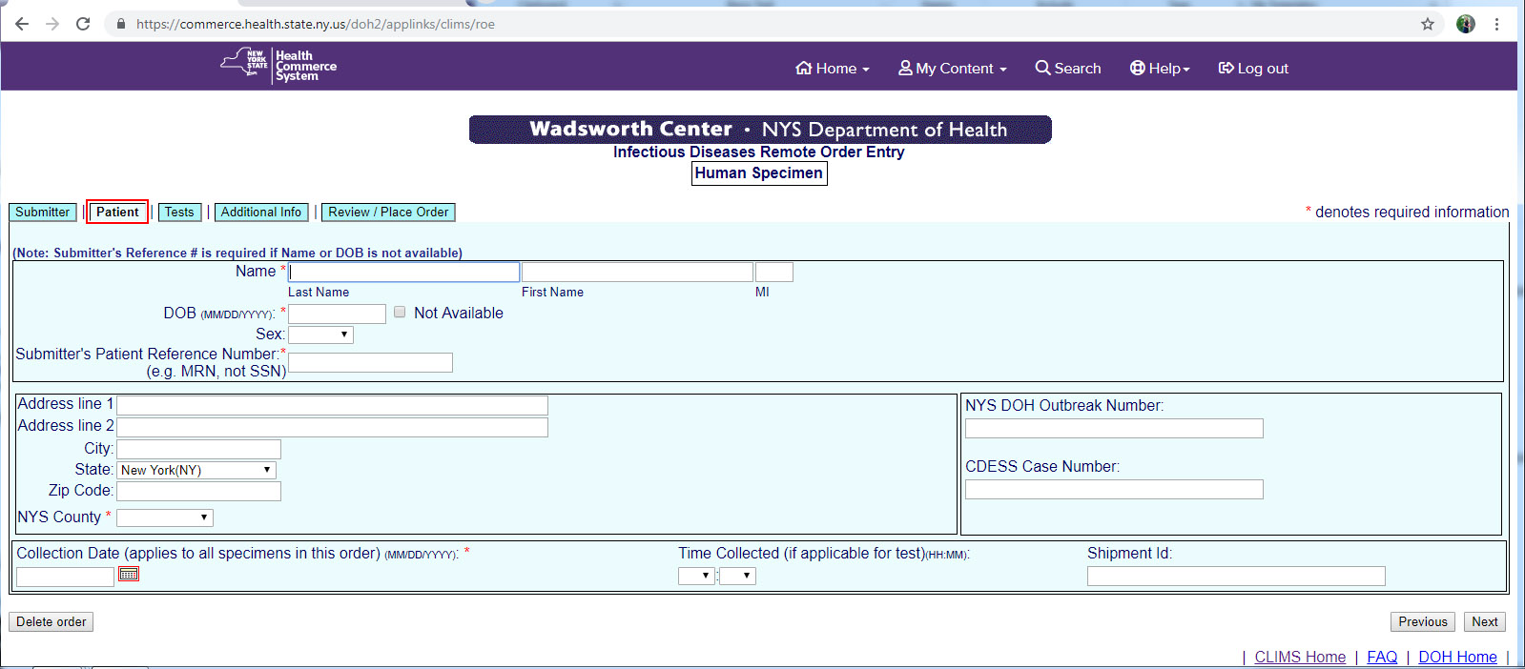
Task: Click the browser address bar URL
Action: (x=316, y=24)
